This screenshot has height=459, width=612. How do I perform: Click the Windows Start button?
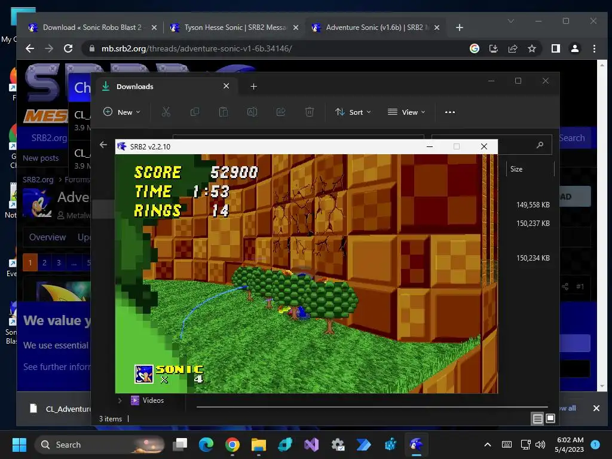point(19,445)
